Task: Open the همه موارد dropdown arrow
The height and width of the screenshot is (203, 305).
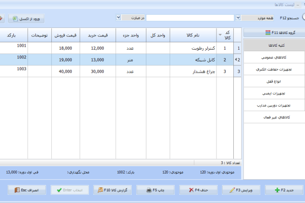Action: pyautogui.click(x=238, y=18)
